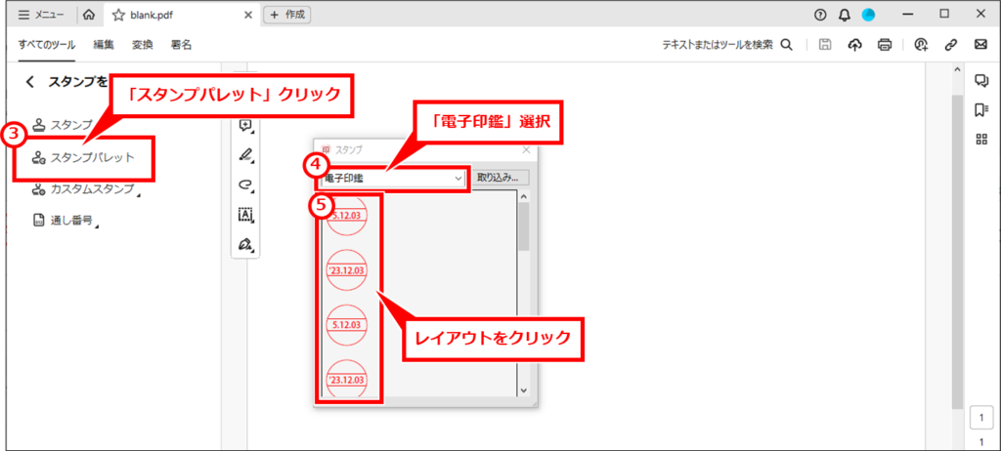Open the comments panel icon on right
This screenshot has width=1001, height=451.
click(x=981, y=80)
